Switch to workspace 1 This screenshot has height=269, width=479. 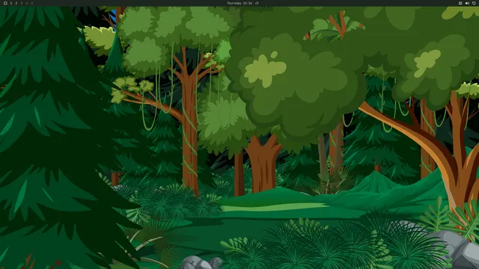click(x=11, y=3)
